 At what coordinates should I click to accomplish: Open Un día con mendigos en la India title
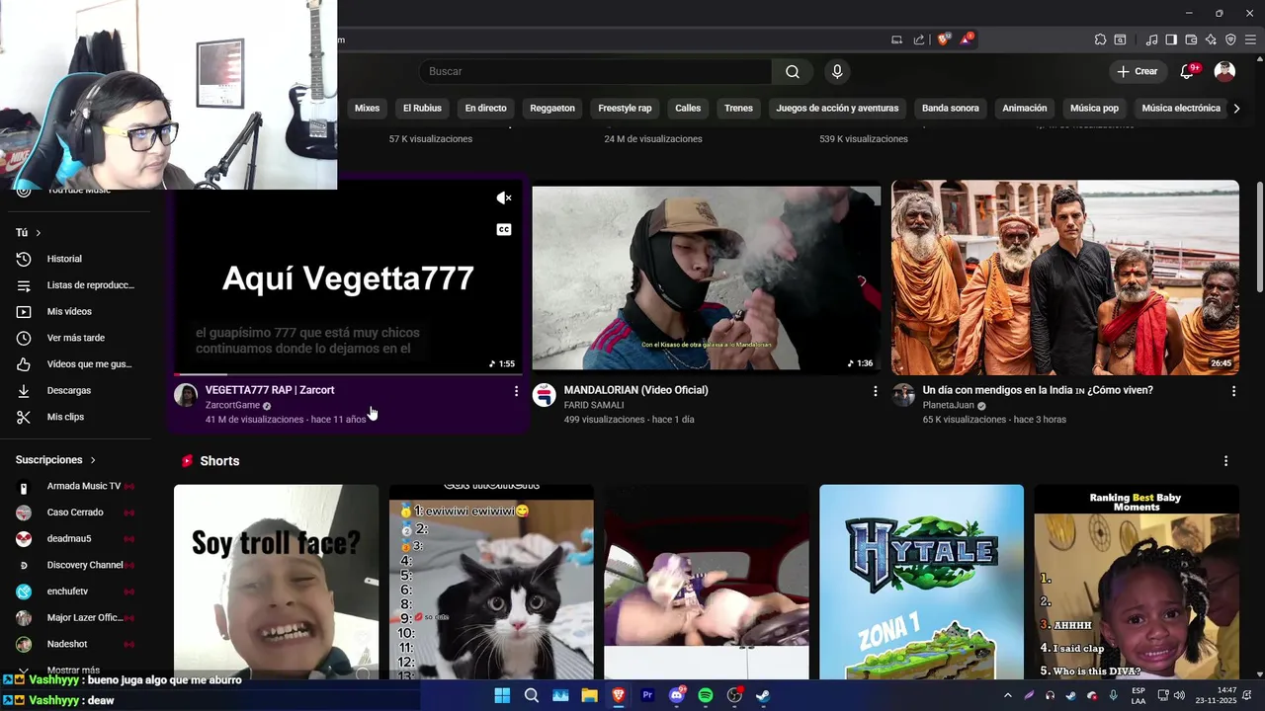tap(1038, 390)
